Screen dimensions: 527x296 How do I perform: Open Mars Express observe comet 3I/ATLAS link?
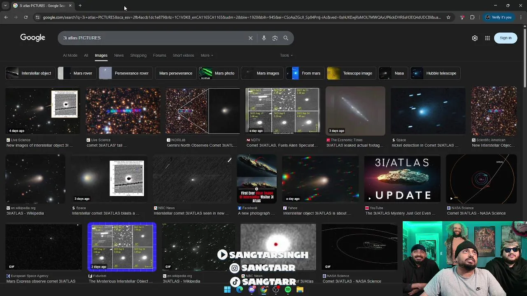tap(41, 282)
